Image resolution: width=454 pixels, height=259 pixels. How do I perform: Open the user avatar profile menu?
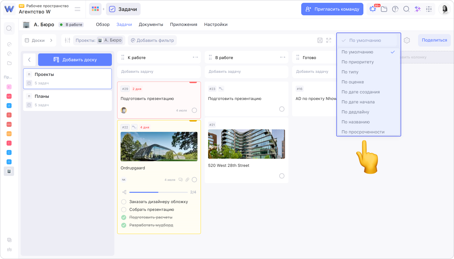tap(444, 9)
